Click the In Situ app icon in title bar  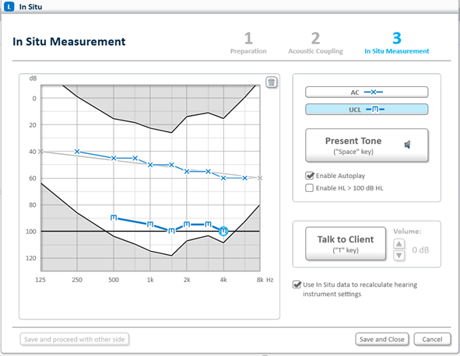pos(9,6)
